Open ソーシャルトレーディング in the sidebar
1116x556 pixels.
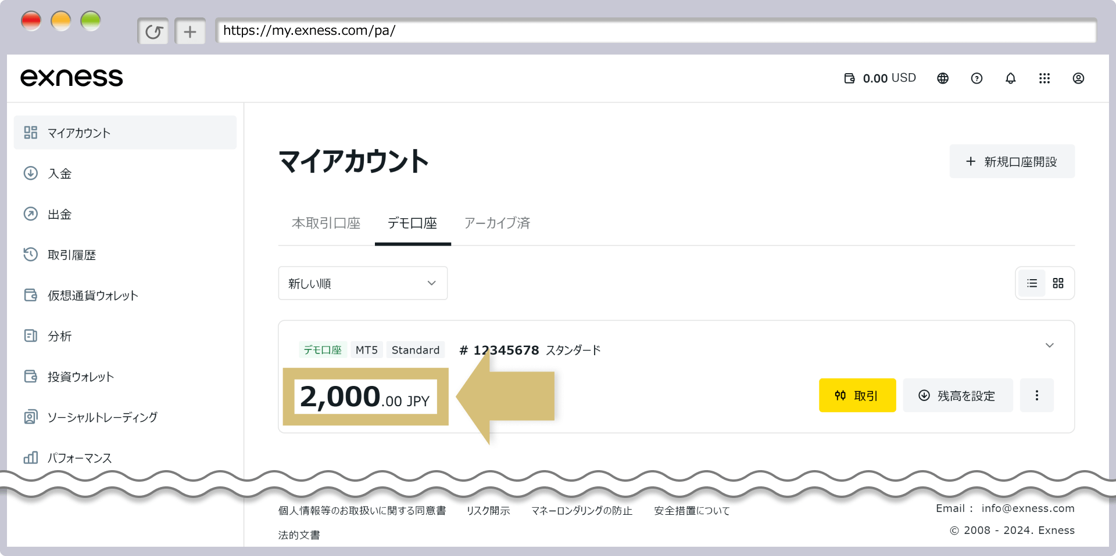(x=125, y=417)
